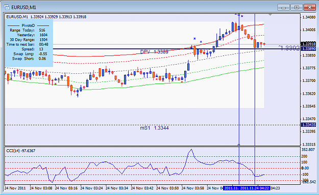Click the EURUSD.M1 OHLC header text
319x195 pixels.
click(x=46, y=17)
